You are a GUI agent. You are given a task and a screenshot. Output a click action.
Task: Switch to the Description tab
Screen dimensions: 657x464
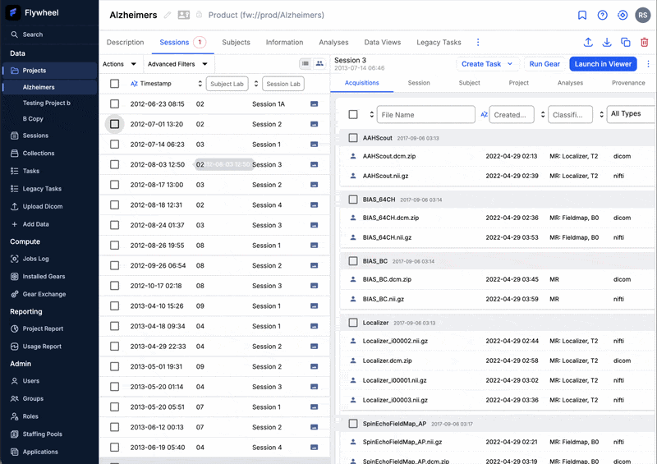[126, 43]
